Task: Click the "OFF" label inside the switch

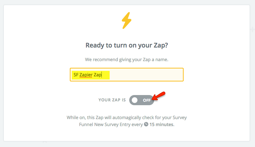Action: tap(147, 100)
